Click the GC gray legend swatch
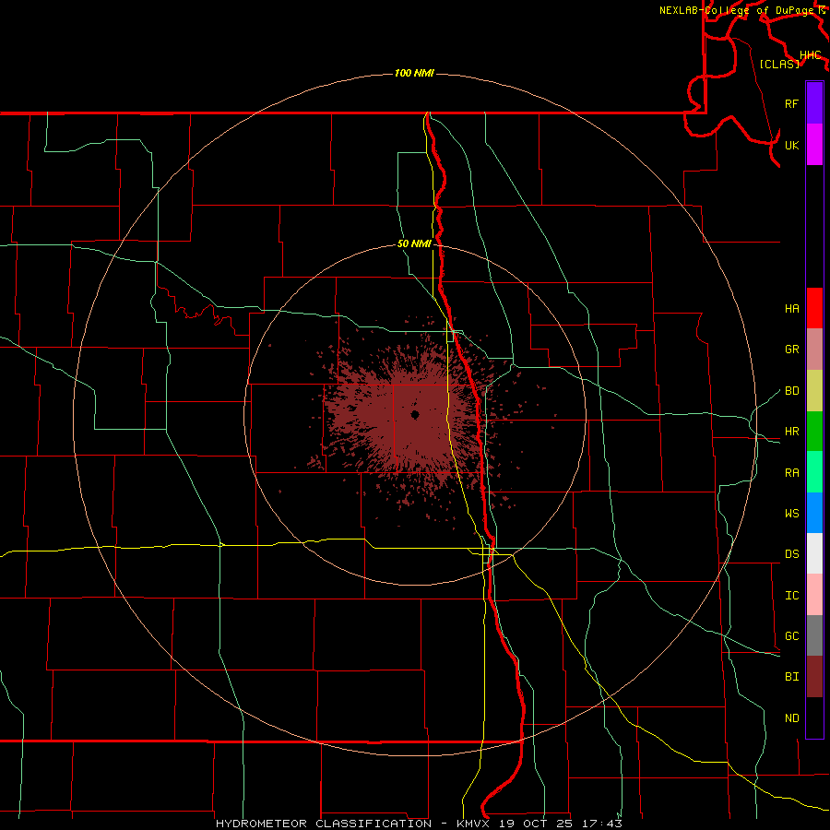Screen dimensions: 830x830 pos(814,635)
